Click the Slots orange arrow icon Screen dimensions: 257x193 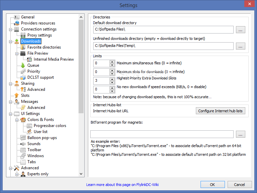[x=17, y=95]
